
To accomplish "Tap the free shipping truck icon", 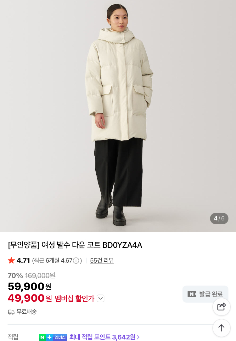I will coord(11,312).
